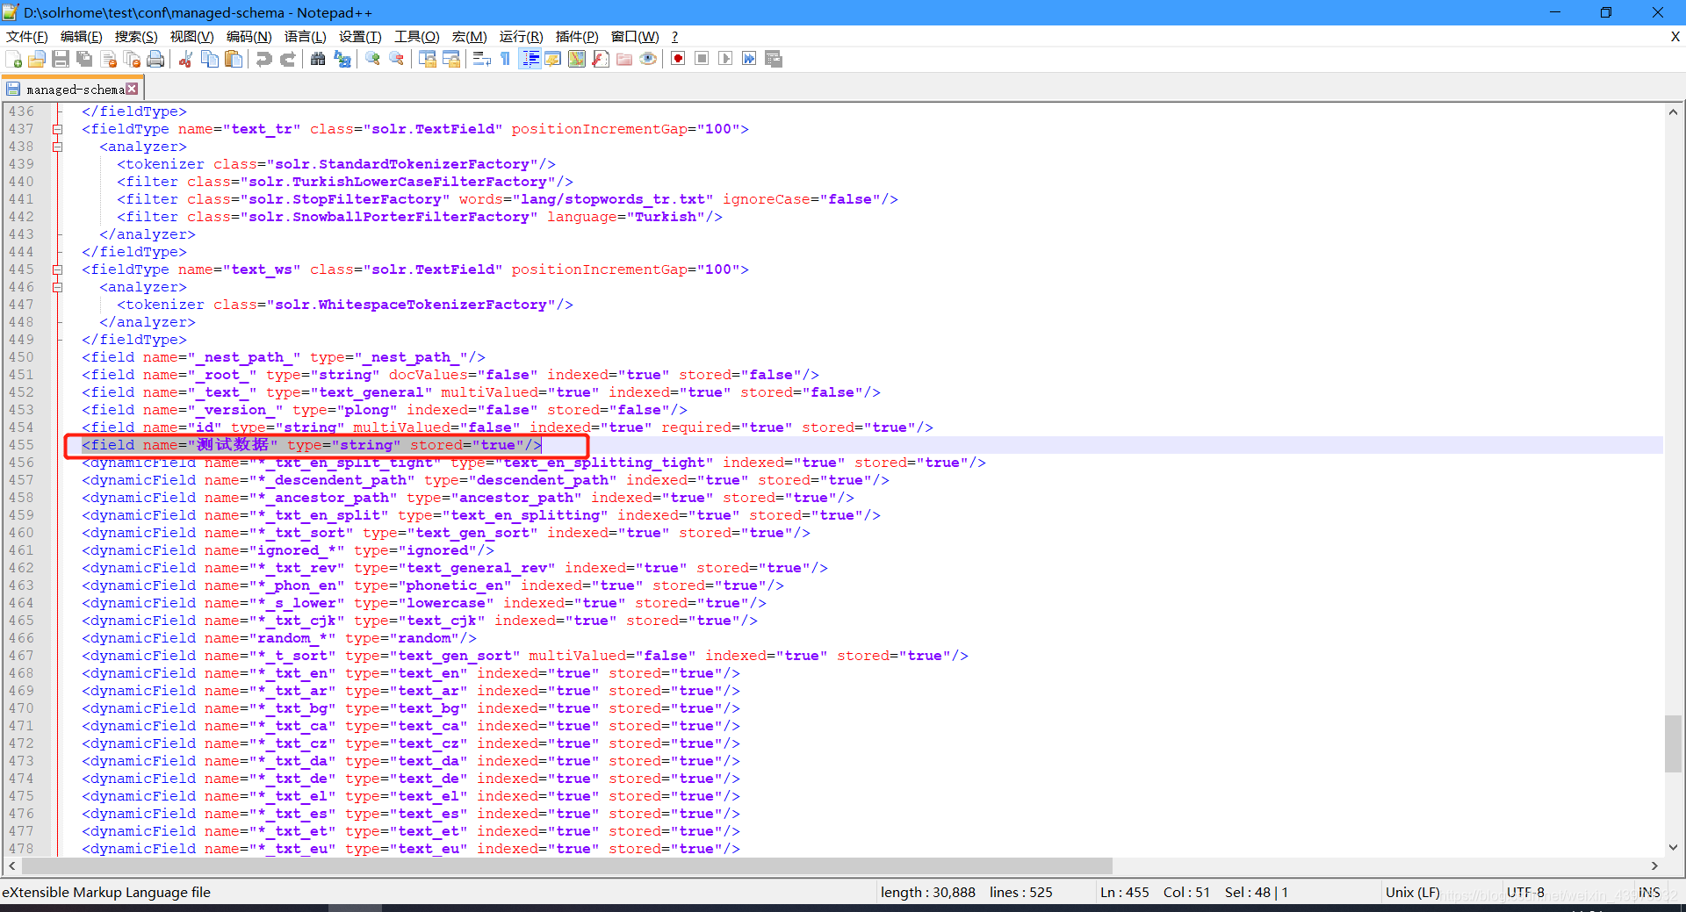Click the vertical scrollbar up arrow
This screenshot has width=1686, height=912.
(x=1673, y=112)
